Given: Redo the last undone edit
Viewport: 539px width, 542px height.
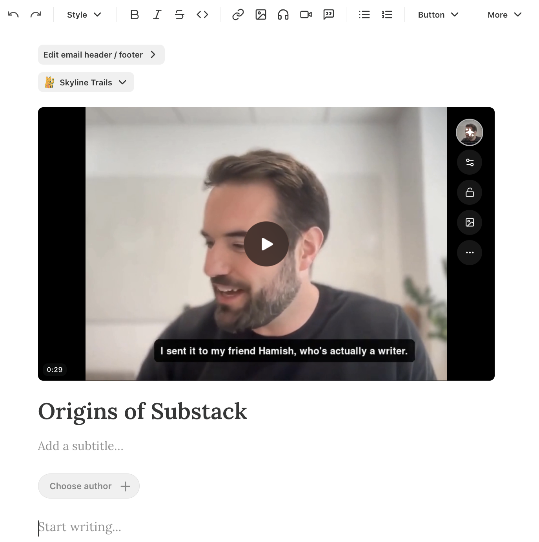Looking at the screenshot, I should tap(36, 15).
